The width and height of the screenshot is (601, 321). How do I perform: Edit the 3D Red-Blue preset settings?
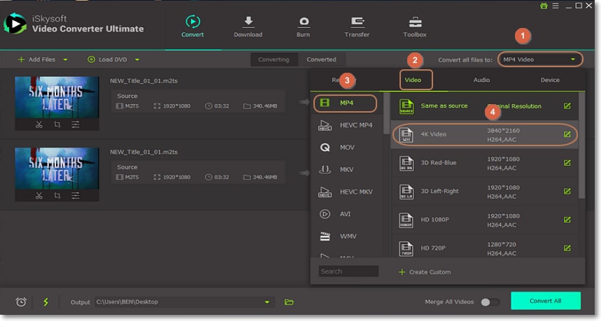coord(567,163)
